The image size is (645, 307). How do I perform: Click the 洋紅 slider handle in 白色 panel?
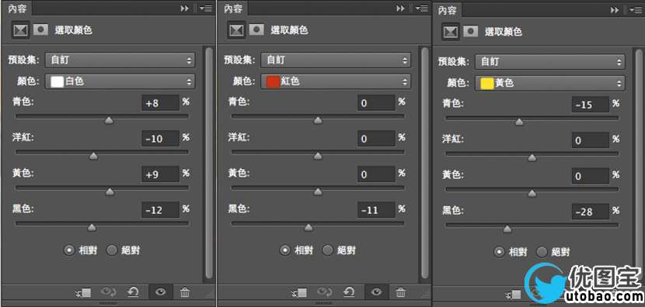click(94, 156)
